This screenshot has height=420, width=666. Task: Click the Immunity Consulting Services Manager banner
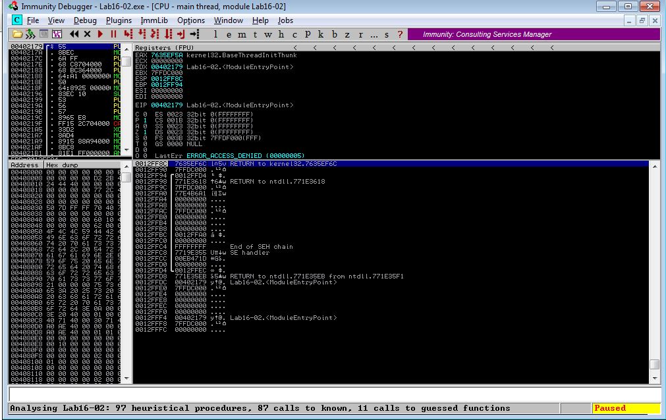(534, 34)
